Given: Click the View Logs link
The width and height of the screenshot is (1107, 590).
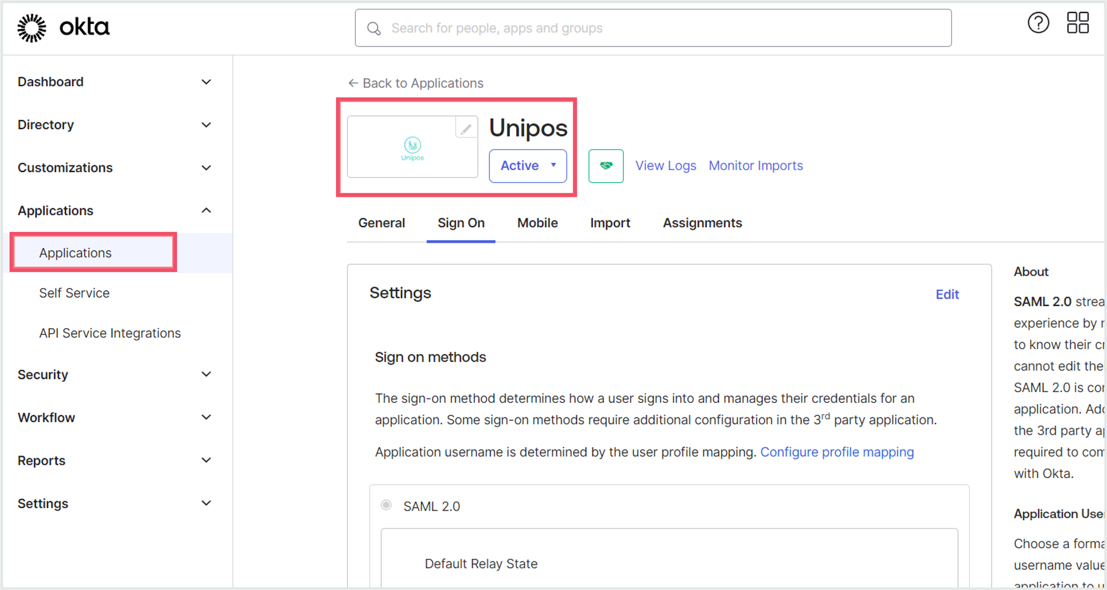Looking at the screenshot, I should click(x=666, y=166).
